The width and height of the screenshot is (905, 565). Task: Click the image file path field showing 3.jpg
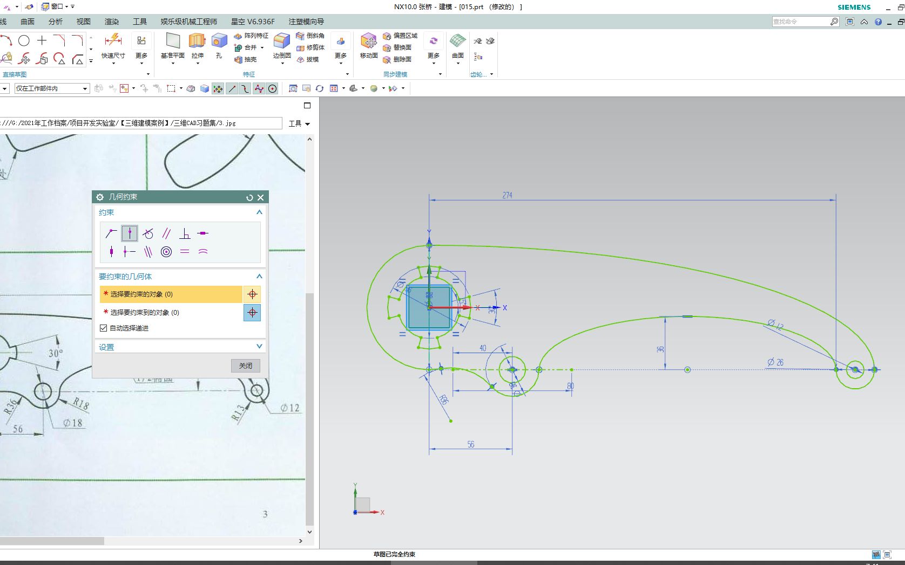(140, 123)
